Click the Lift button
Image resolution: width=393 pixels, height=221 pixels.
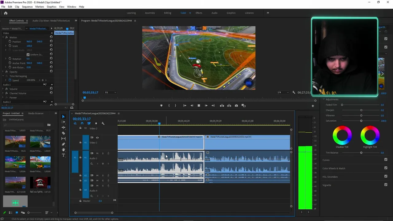pos(222,106)
